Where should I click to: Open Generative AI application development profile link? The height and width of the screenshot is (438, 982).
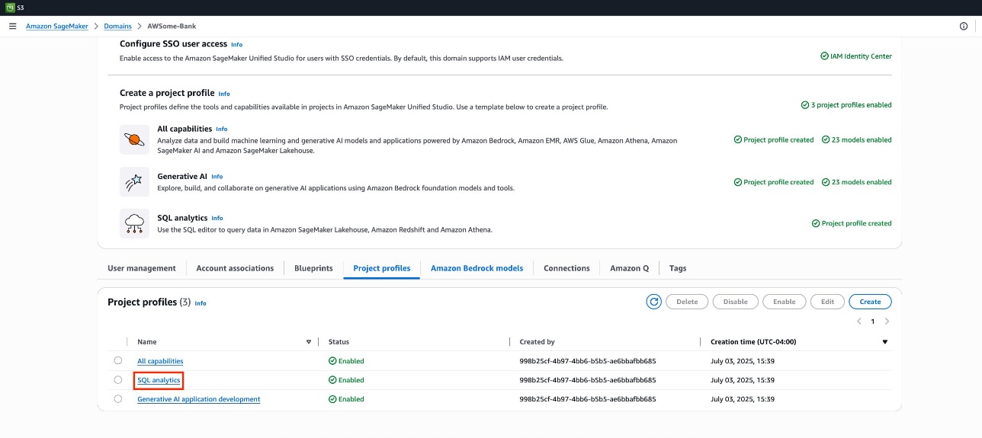199,399
